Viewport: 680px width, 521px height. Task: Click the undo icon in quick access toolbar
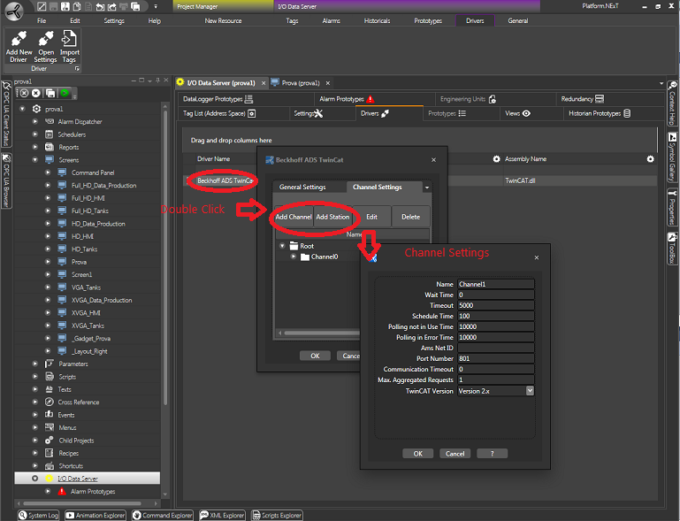(100, 6)
